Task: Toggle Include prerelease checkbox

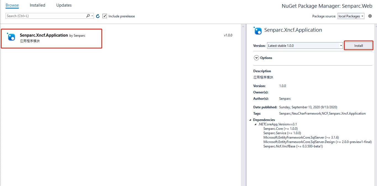Action: [x=105, y=16]
